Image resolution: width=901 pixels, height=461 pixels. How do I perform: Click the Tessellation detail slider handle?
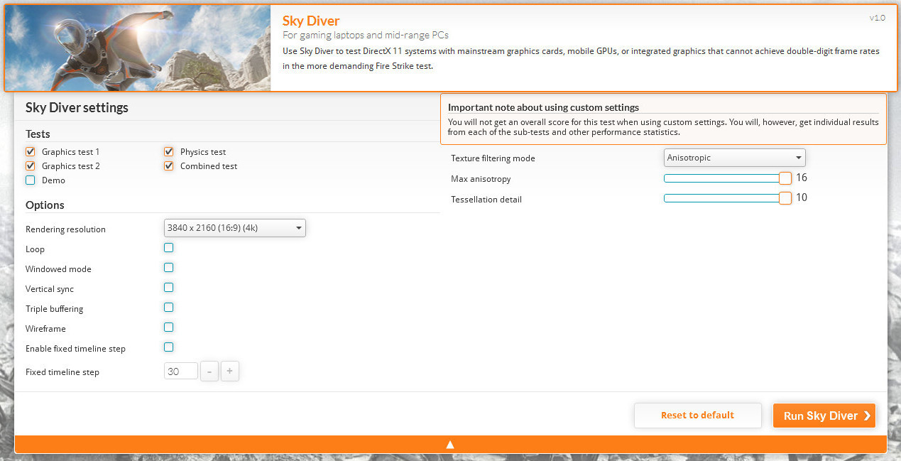click(x=785, y=198)
